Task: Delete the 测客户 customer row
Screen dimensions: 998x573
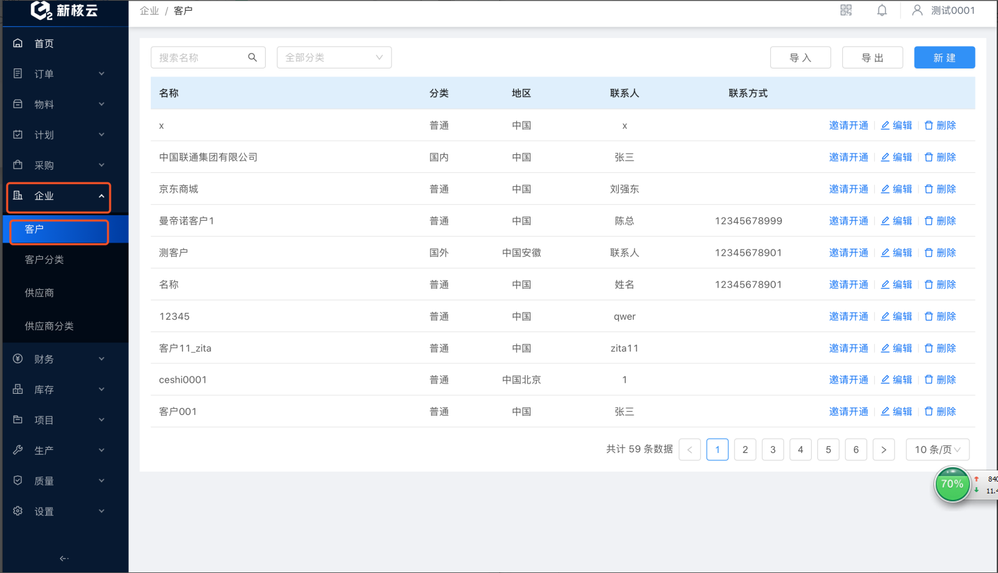Action: click(x=940, y=253)
